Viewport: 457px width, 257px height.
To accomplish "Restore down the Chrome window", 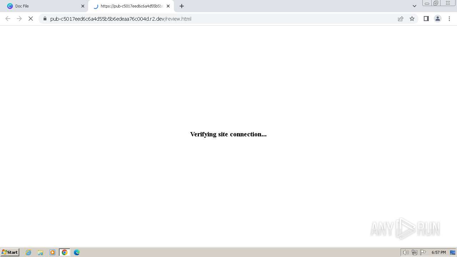I will 436,3.
